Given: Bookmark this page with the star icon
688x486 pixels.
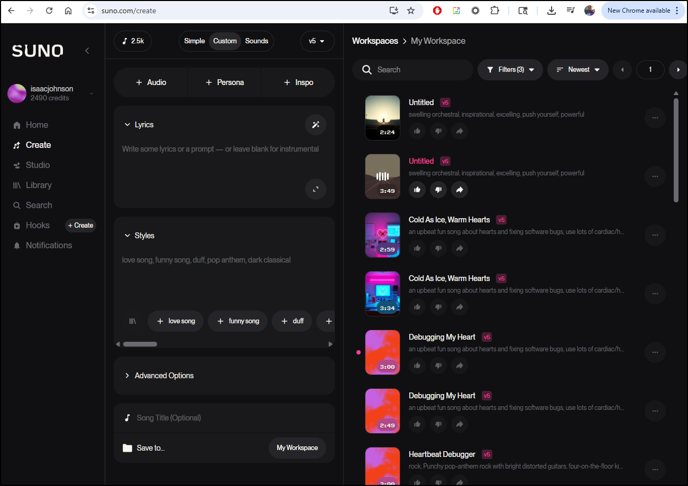Looking at the screenshot, I should (x=411, y=11).
